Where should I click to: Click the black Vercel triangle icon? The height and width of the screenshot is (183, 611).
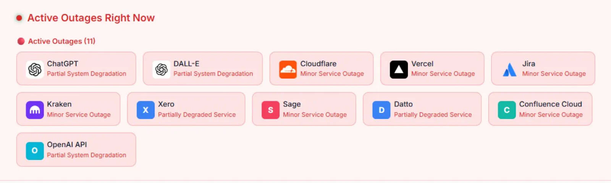399,69
